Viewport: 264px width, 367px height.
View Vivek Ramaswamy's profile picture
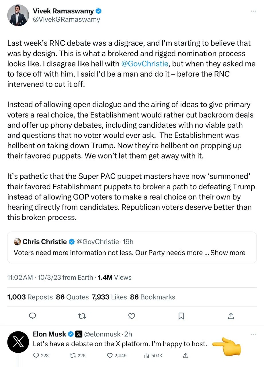point(18,15)
